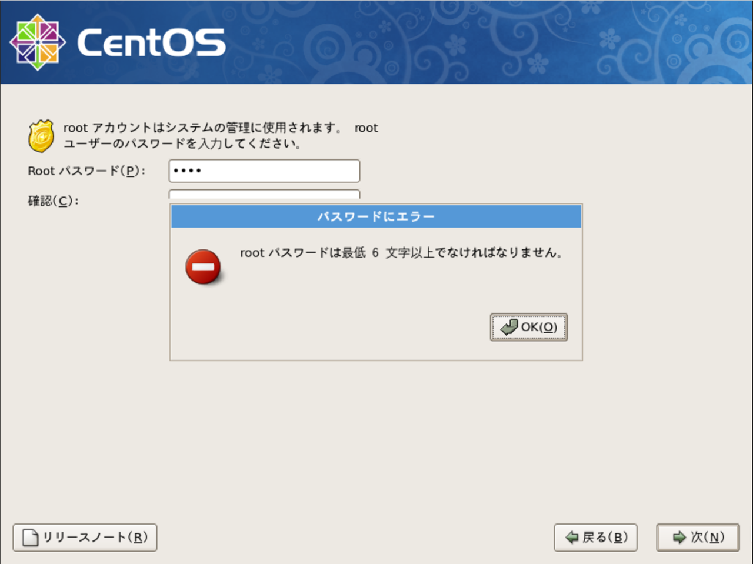
Task: Click inside the Root パスワード input field
Action: point(264,171)
